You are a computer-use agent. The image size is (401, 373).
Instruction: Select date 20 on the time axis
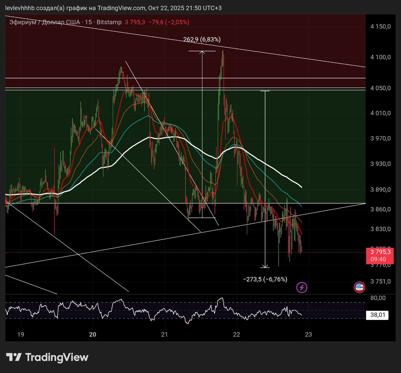(x=92, y=334)
